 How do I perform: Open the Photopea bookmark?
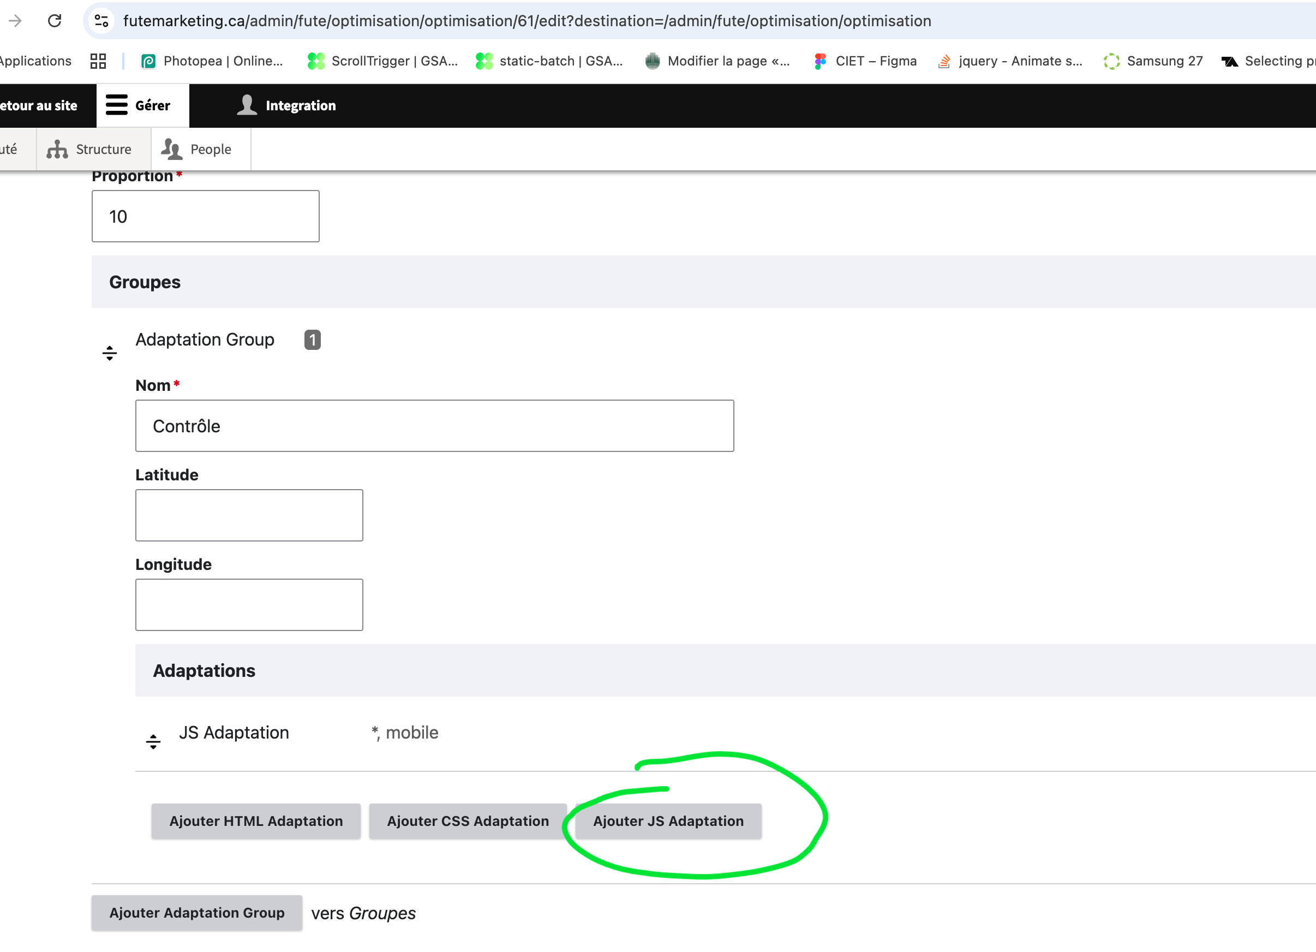click(212, 61)
